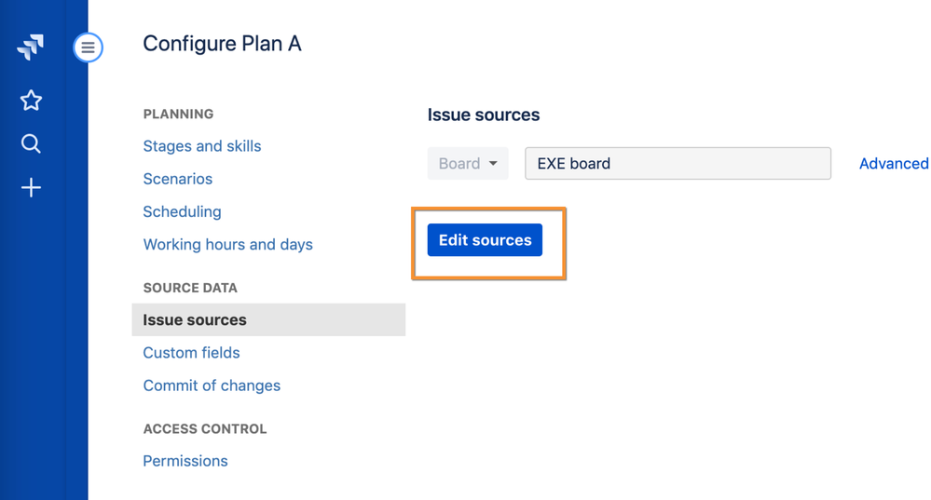Click the Jira logo icon
Image resolution: width=931 pixels, height=500 pixels.
[x=31, y=47]
